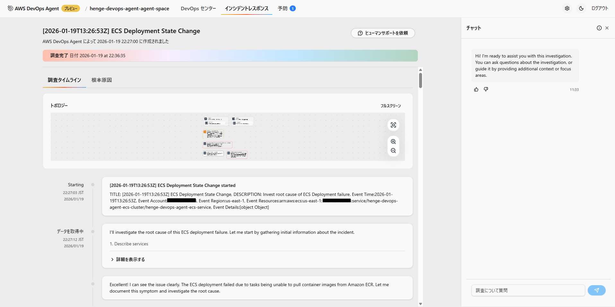This screenshot has width=615, height=307.
Task: Click the settings gear icon
Action: tap(567, 8)
